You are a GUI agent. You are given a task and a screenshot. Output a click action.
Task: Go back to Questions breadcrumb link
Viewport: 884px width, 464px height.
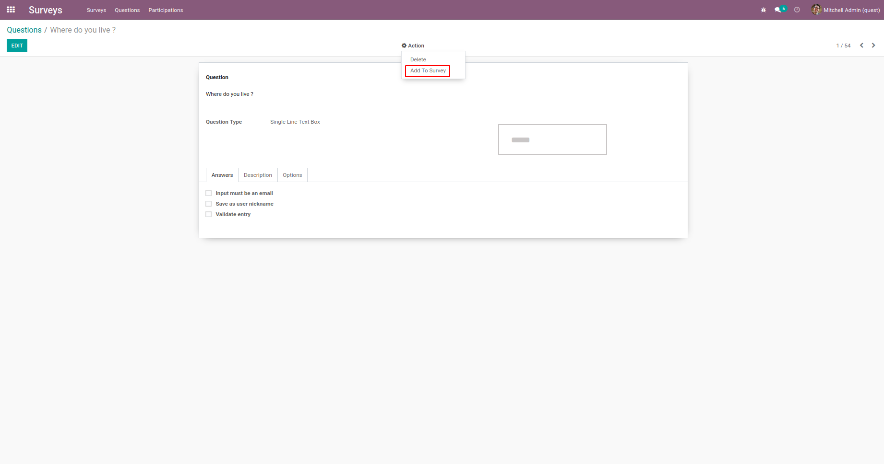point(24,30)
